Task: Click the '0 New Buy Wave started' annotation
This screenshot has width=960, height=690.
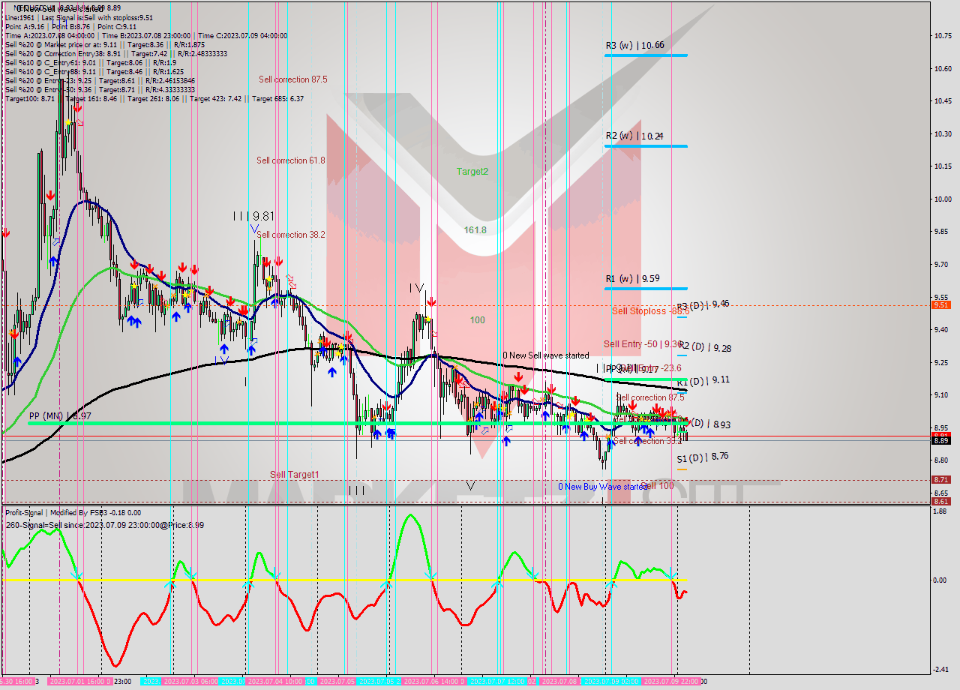Action: (x=602, y=487)
